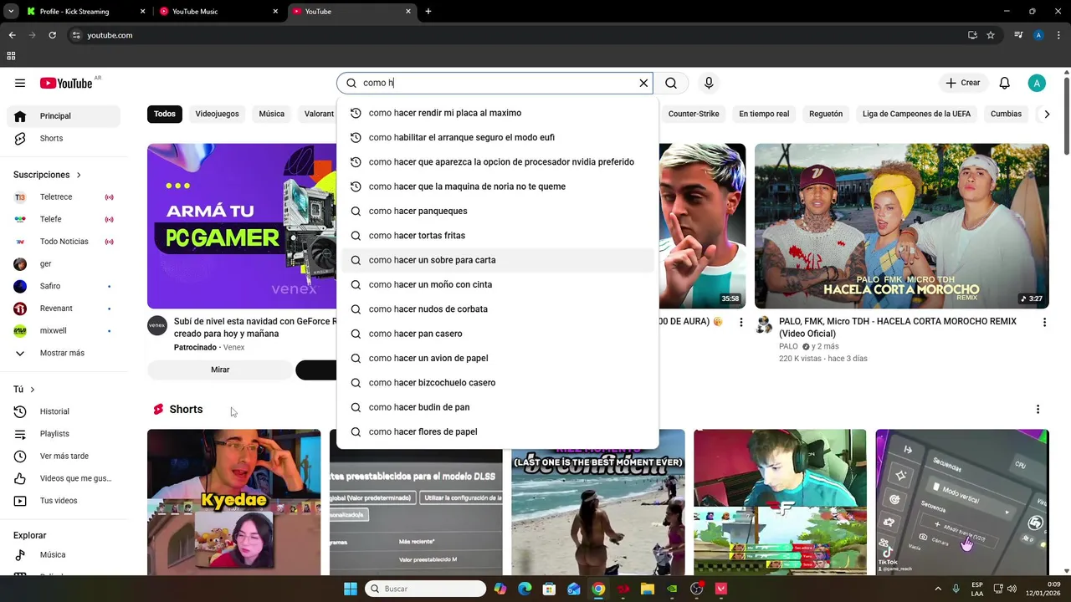The image size is (1071, 602).
Task: Choose suggestion 'como hacer budin de pan'
Action: coord(498,407)
